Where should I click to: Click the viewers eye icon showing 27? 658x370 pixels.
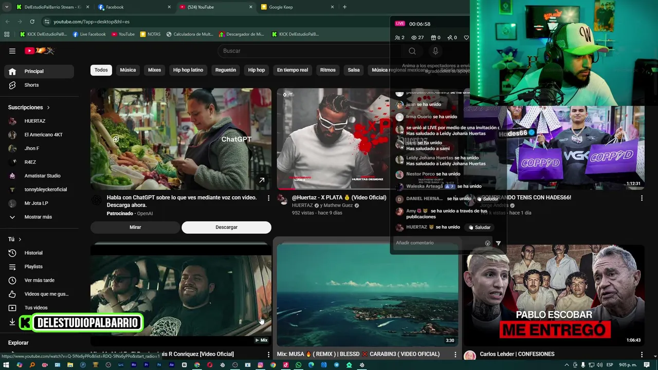pos(414,38)
